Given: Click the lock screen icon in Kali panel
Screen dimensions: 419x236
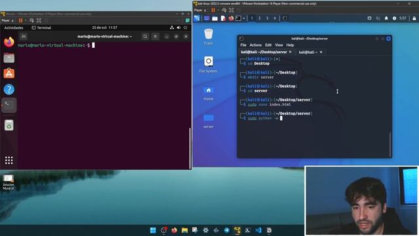Looking at the screenshot, I should (414, 18).
